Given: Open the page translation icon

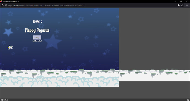Looking at the screenshot, I should pos(179,5).
